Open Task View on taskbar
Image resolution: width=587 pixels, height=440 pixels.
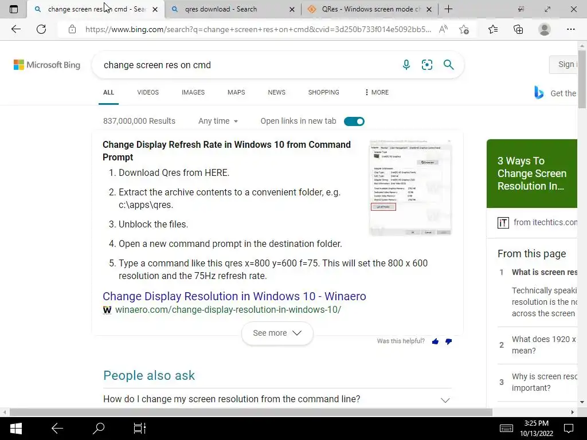[x=140, y=429]
